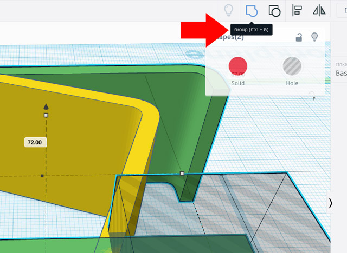The width and height of the screenshot is (347, 253).
Task: Click the black cone lift arrow
Action: (x=46, y=106)
